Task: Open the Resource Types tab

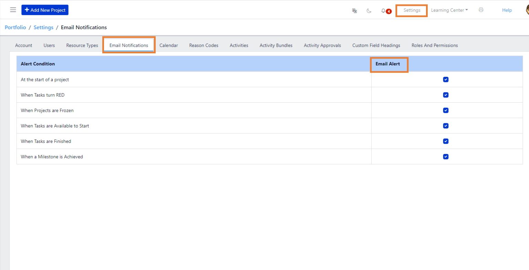Action: (x=82, y=45)
